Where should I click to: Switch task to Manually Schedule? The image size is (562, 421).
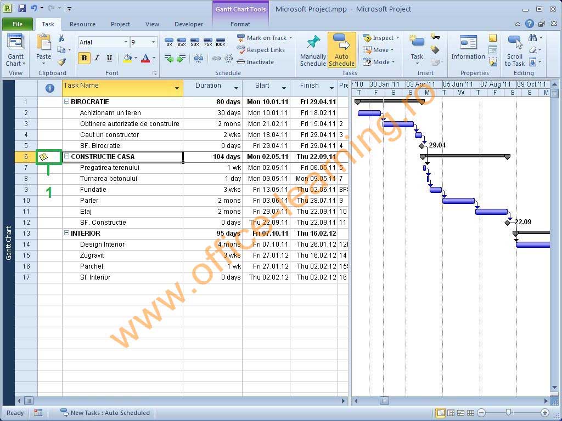click(313, 50)
